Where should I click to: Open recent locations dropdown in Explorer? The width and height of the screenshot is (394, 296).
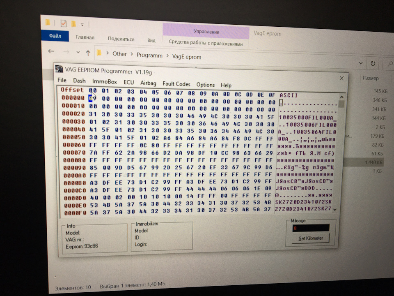pyautogui.click(x=78, y=52)
